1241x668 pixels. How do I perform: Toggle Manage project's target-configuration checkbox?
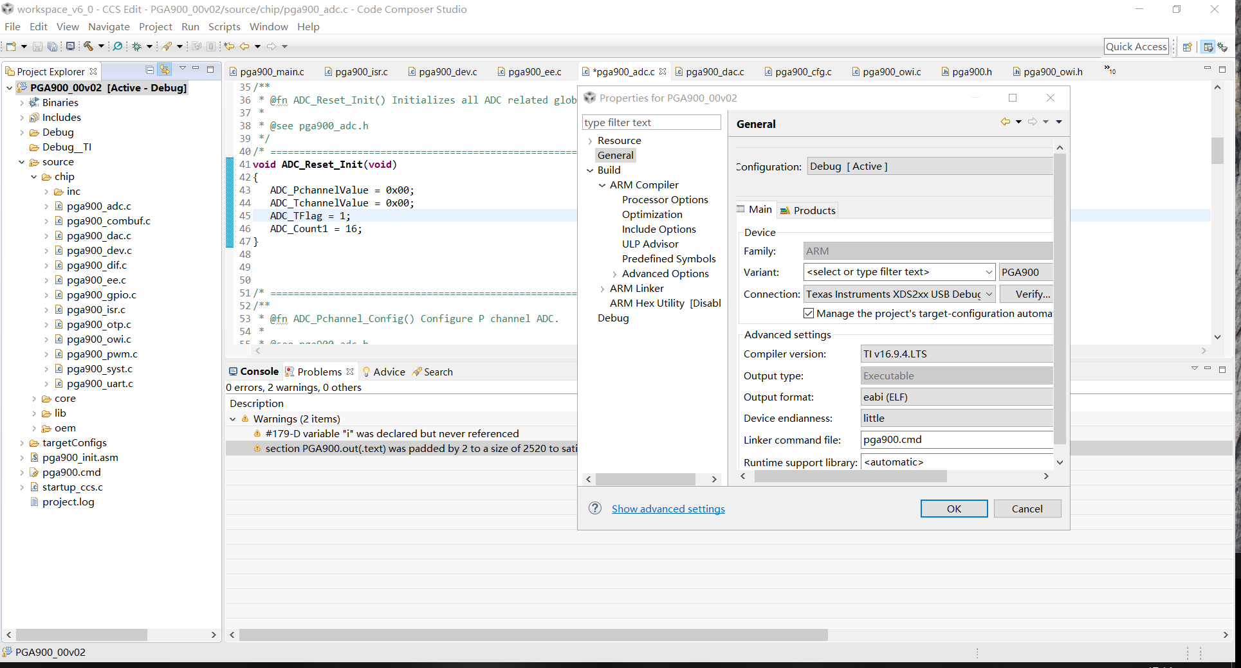click(x=809, y=314)
